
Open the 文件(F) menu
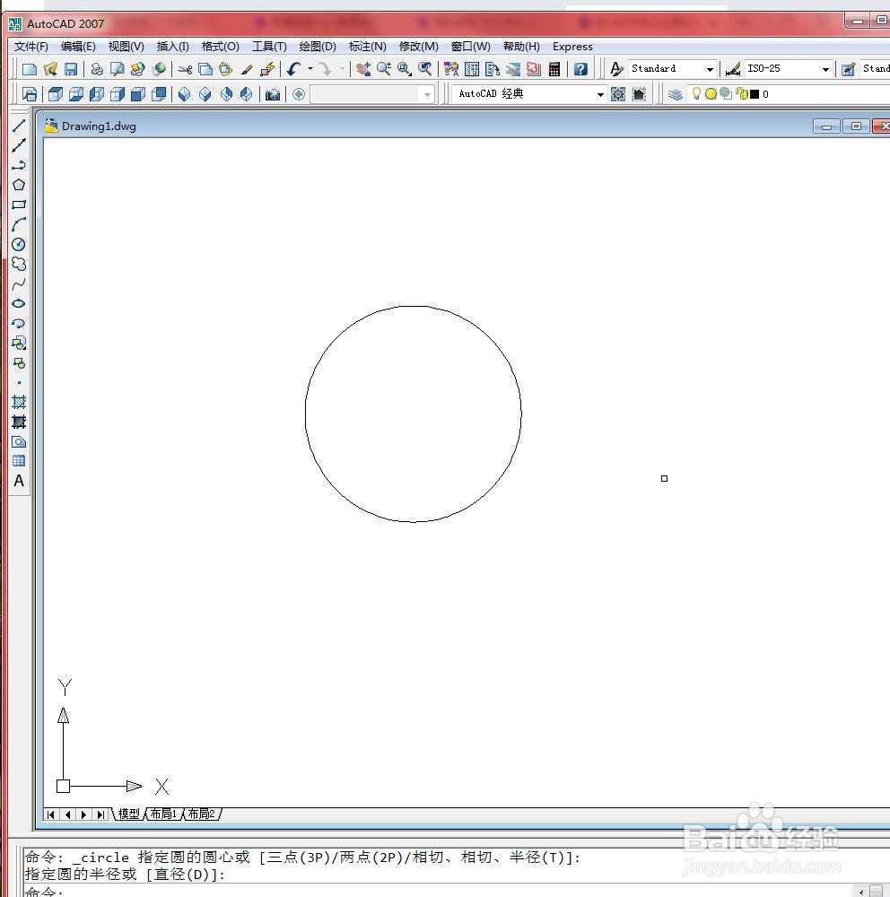point(31,47)
